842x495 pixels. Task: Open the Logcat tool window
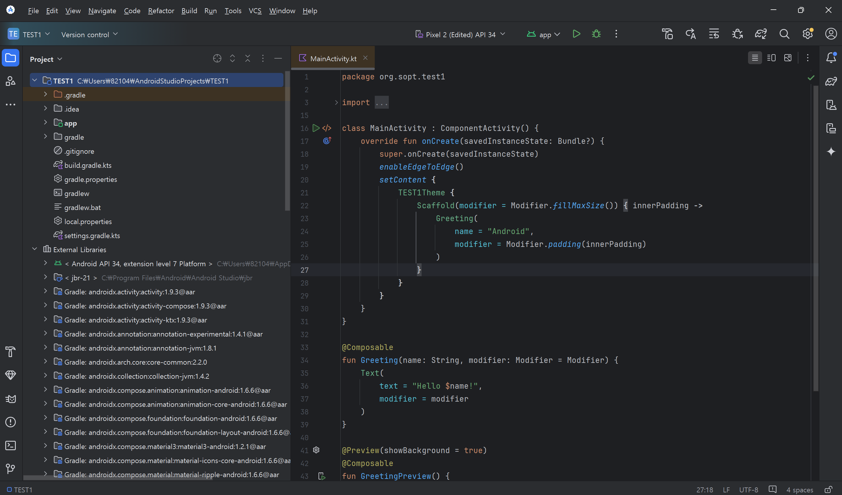pos(10,399)
